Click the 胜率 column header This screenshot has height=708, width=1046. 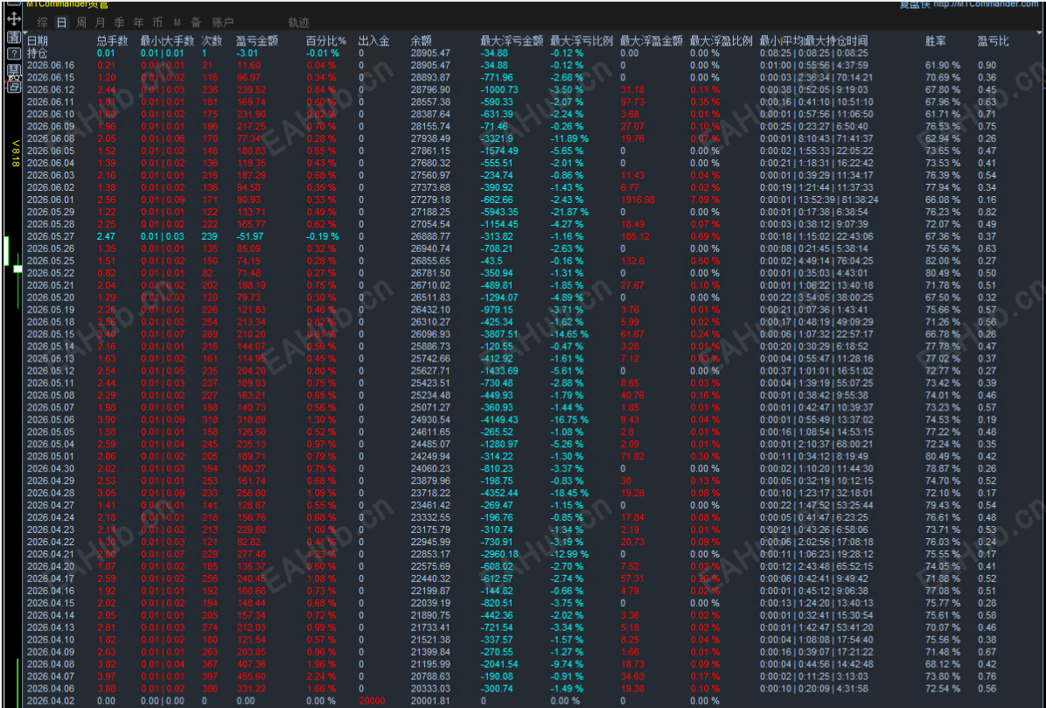(x=936, y=41)
